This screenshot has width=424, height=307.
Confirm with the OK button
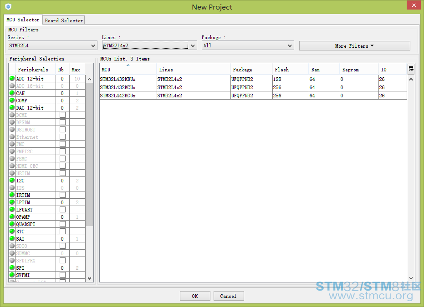pos(195,296)
